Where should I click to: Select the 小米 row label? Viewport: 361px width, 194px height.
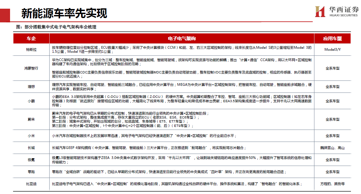pos(31,136)
